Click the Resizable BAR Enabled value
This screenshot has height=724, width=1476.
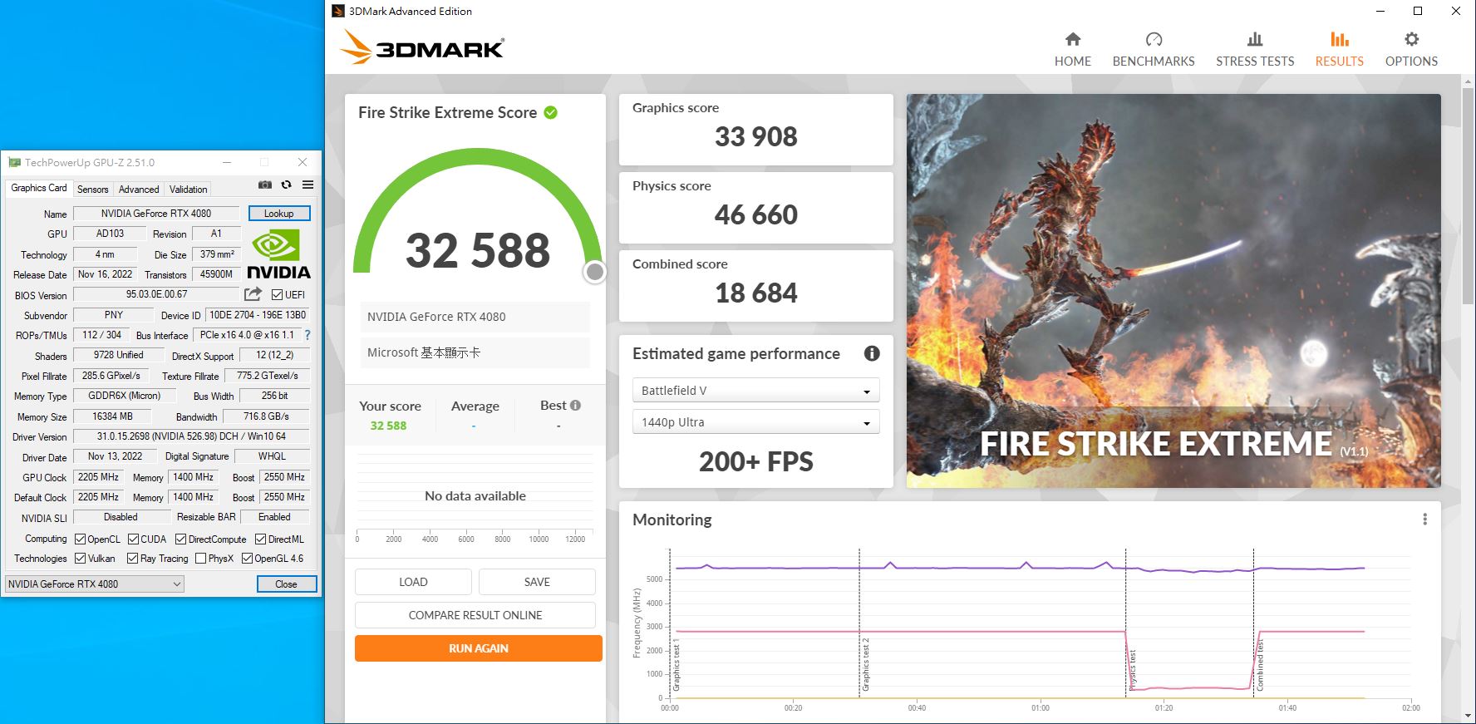click(x=274, y=517)
